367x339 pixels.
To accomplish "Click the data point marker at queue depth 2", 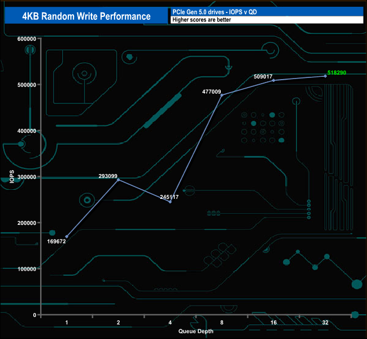I will coord(119,180).
